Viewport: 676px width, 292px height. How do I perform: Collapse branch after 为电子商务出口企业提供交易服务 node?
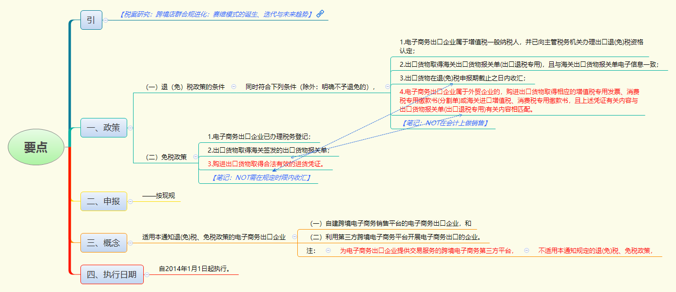(527, 251)
